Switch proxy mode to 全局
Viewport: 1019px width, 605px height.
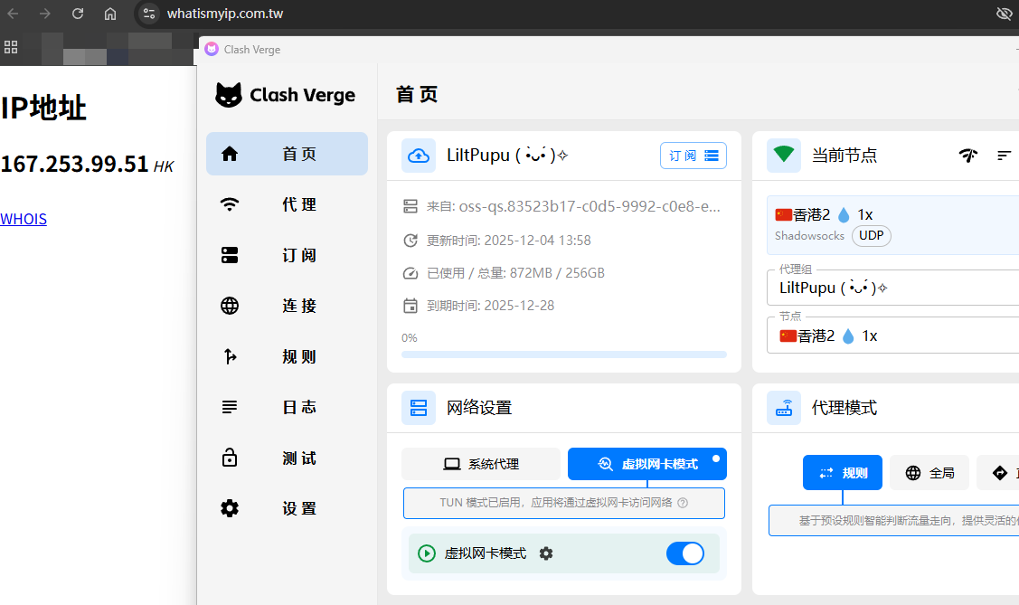click(929, 473)
